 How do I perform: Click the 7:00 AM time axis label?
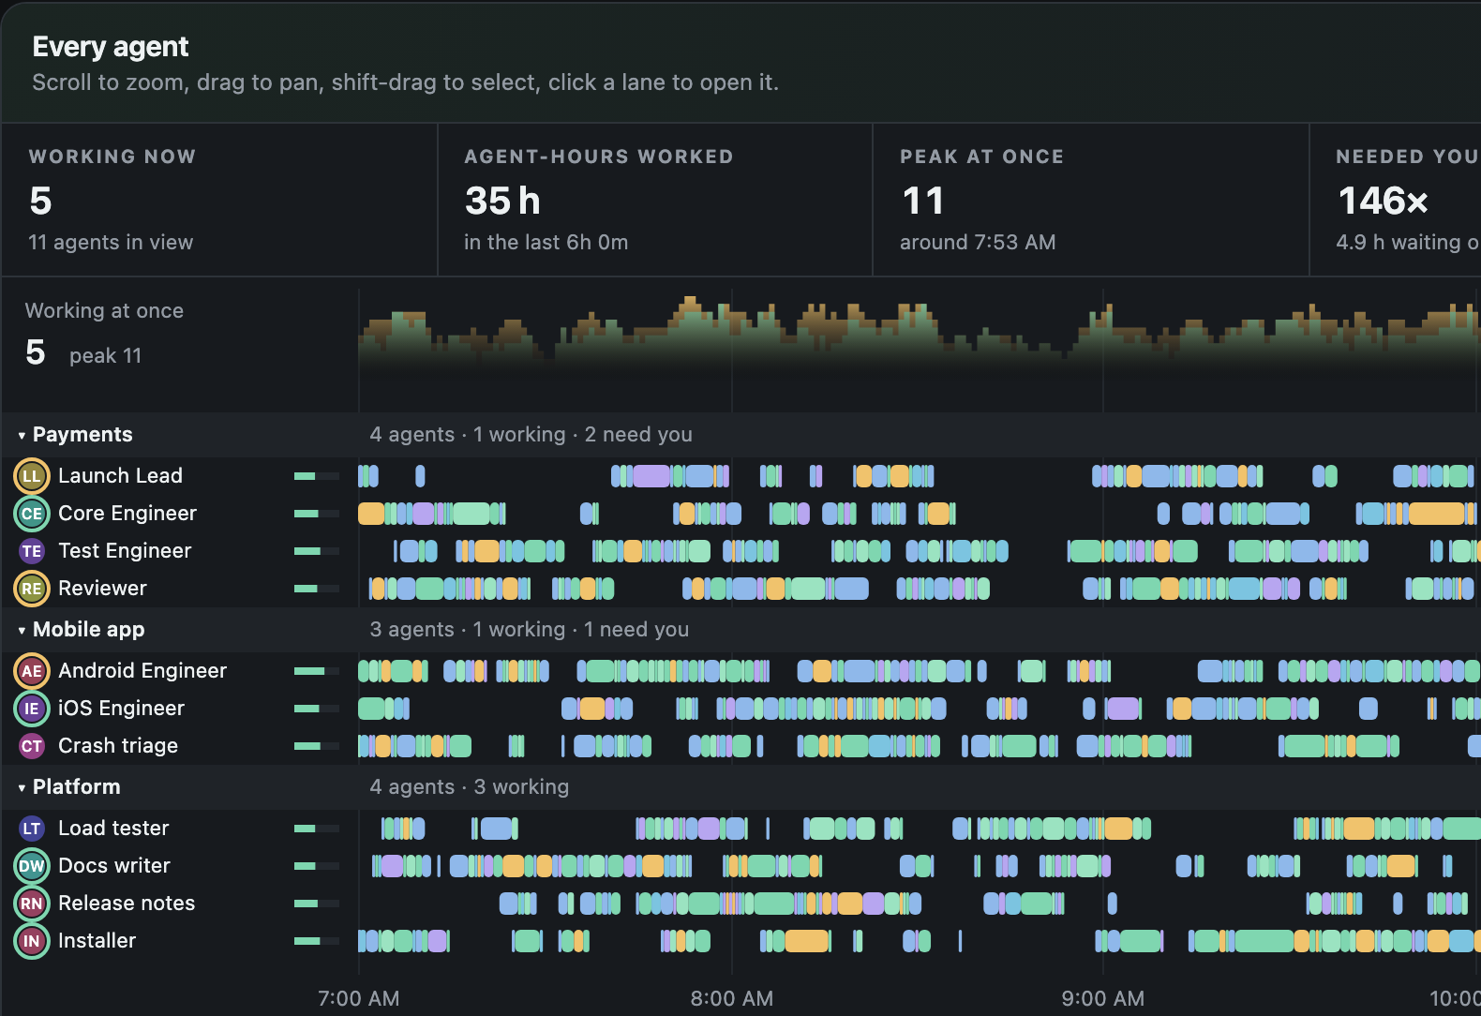pyautogui.click(x=359, y=999)
